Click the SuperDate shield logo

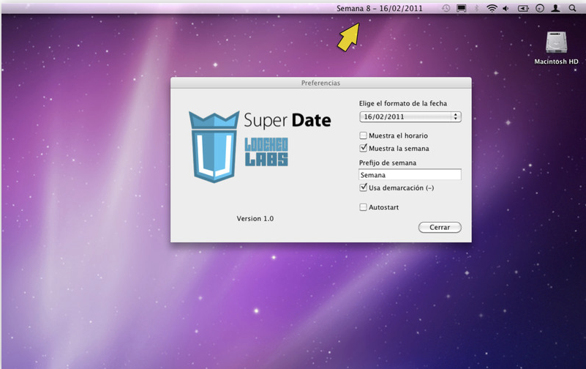[x=214, y=147]
